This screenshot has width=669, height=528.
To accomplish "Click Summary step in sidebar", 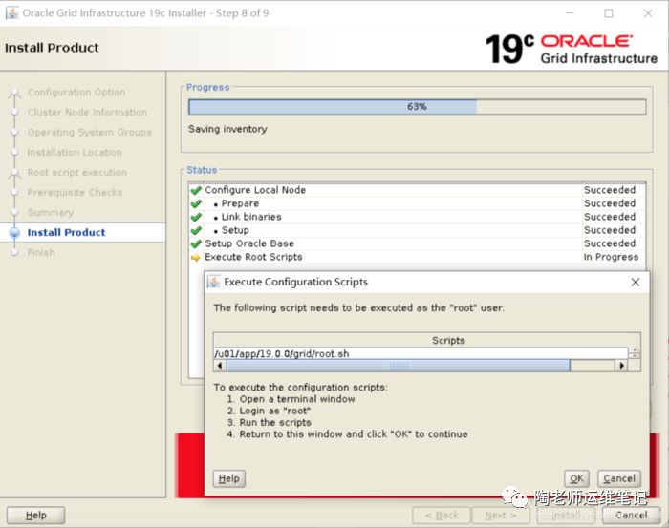I will [x=51, y=212].
